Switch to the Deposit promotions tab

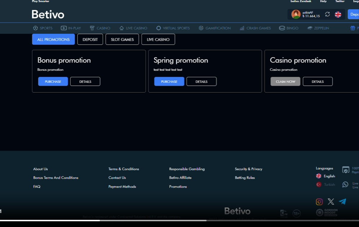coord(90,40)
